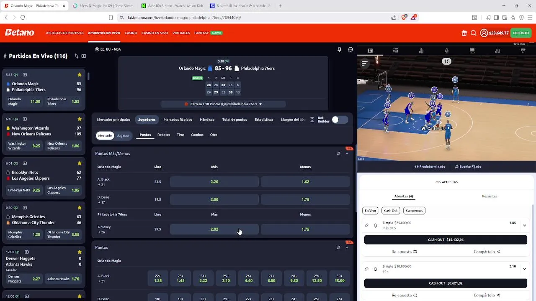Viewport: 536px width, 301px height.
Task: Open the Casino menu item
Action: 131,33
